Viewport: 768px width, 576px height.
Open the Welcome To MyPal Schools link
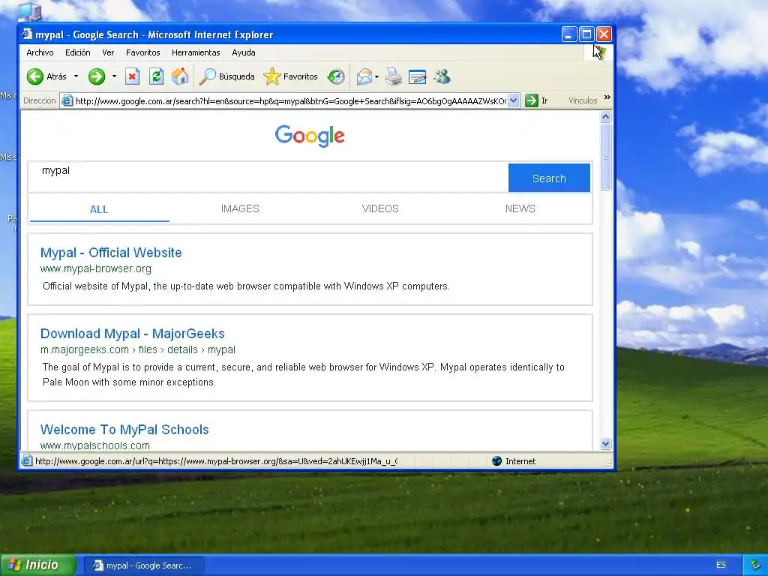(124, 430)
